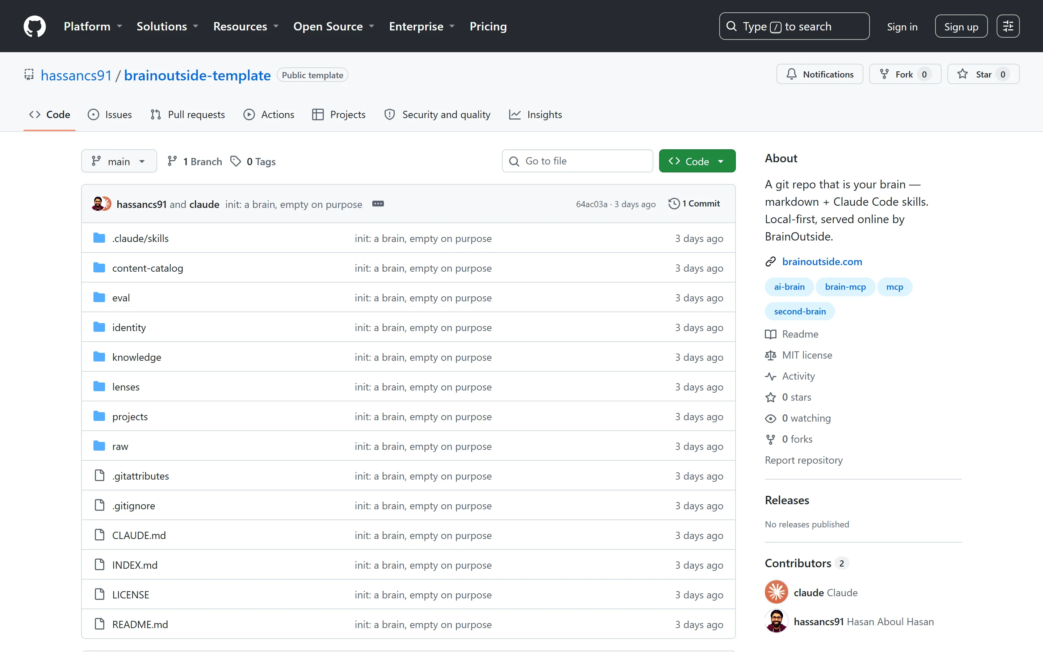The height and width of the screenshot is (652, 1043).
Task: Click the Notifications bell button
Action: (x=819, y=74)
